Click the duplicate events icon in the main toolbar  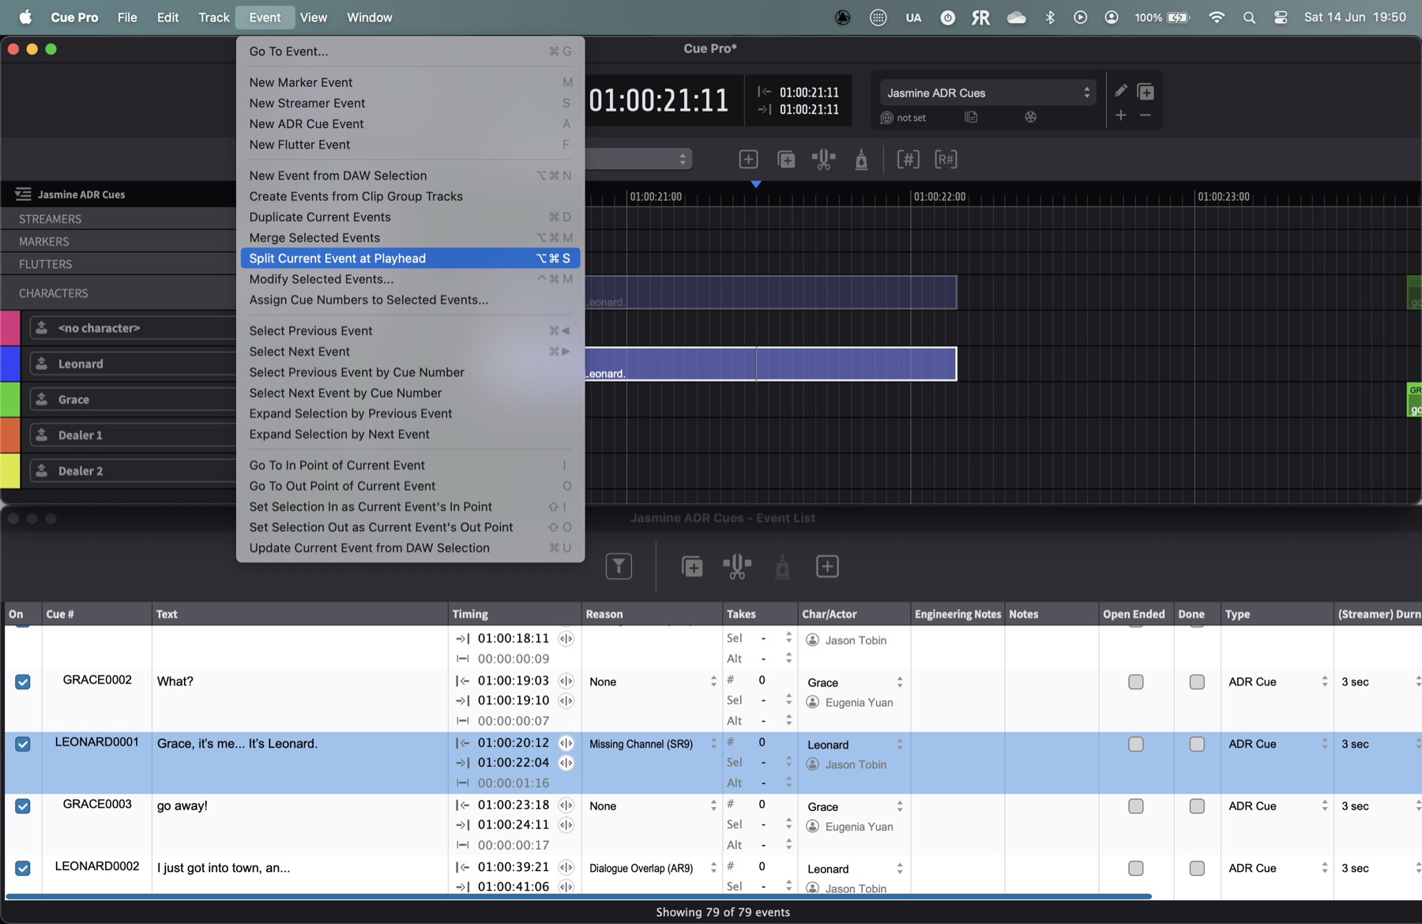(x=786, y=160)
